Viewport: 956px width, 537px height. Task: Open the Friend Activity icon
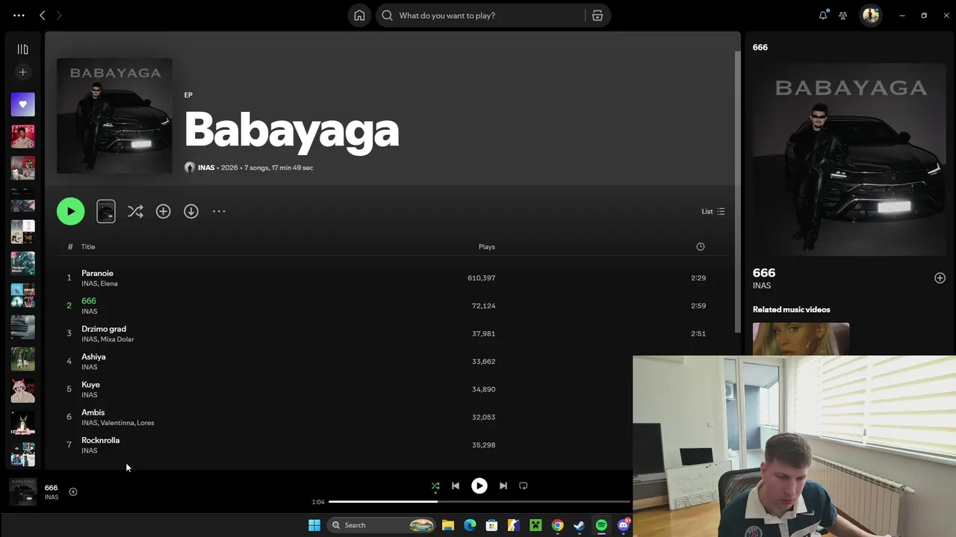843,15
